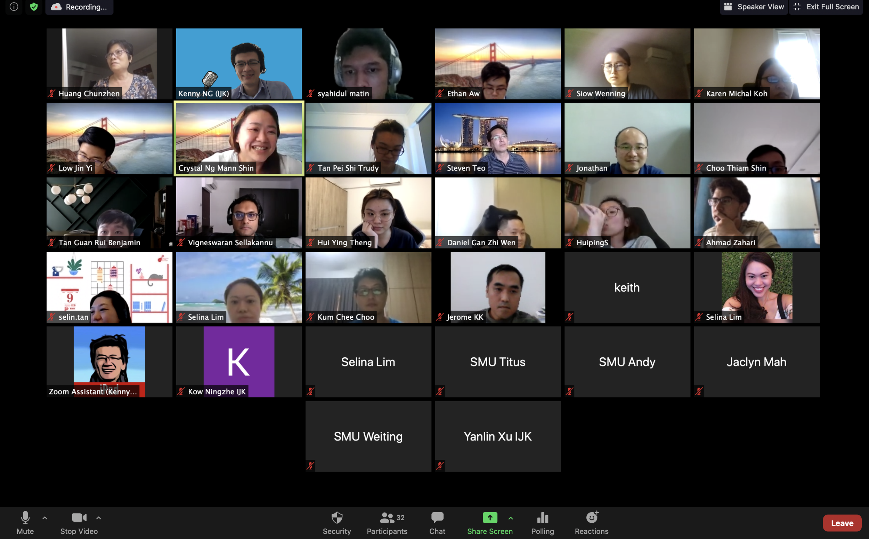Select Crystal Ng Mann Shin's video tile
The width and height of the screenshot is (869, 539).
[239, 138]
